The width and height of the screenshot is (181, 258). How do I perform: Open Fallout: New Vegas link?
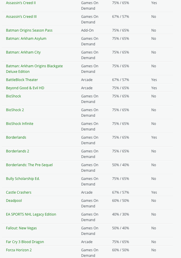click(x=21, y=228)
